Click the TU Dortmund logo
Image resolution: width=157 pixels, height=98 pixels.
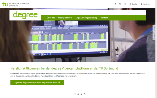(16, 4)
